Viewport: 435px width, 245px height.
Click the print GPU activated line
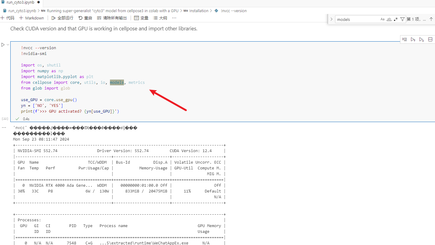click(70, 111)
